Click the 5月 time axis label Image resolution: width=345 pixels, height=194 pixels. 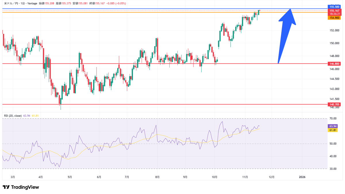click(70, 177)
